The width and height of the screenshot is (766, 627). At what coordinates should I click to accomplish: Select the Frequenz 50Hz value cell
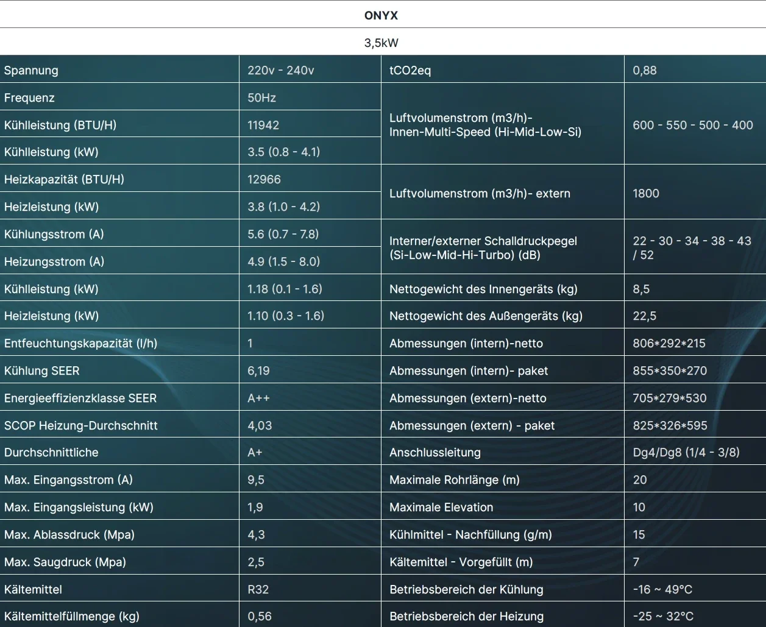point(262,97)
